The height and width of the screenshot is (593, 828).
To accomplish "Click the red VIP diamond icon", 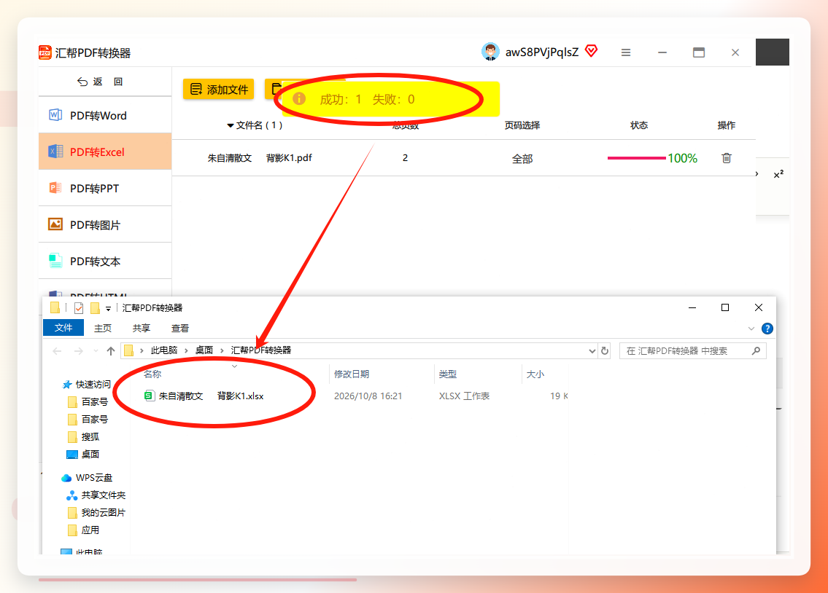I will pyautogui.click(x=592, y=51).
